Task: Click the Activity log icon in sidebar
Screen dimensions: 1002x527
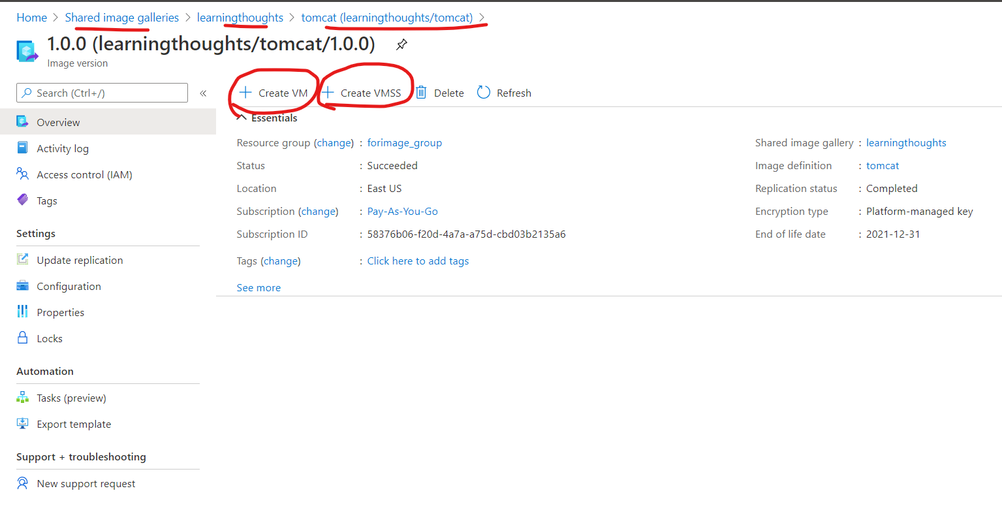Action: point(23,148)
